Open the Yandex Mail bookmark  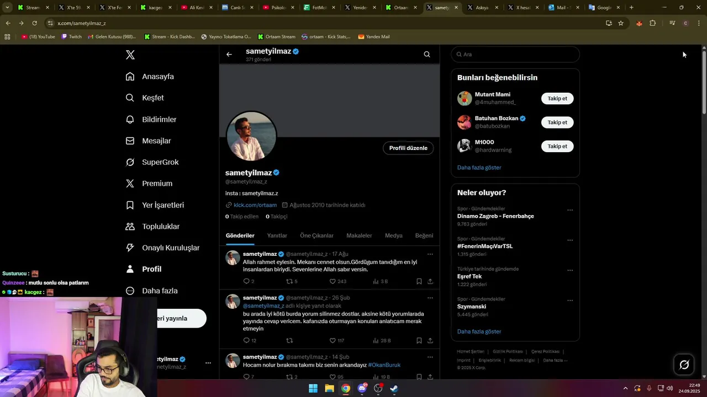point(374,37)
